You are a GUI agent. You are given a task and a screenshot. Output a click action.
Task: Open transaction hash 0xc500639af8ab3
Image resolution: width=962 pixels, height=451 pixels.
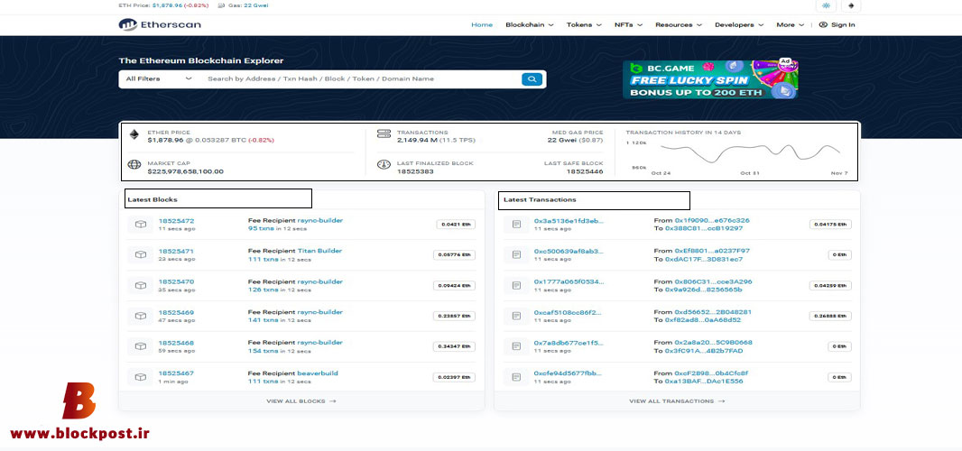(x=569, y=251)
